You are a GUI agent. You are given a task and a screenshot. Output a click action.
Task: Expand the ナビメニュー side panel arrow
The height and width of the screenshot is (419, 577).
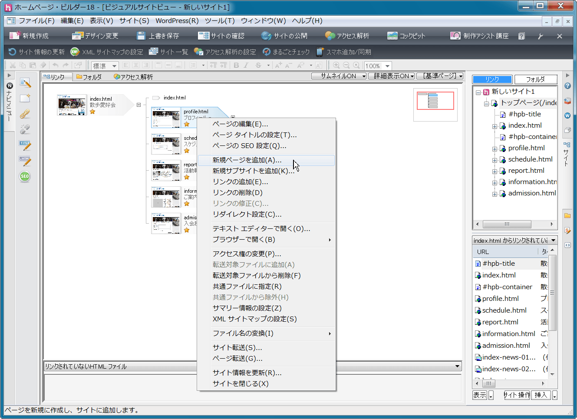(10, 76)
